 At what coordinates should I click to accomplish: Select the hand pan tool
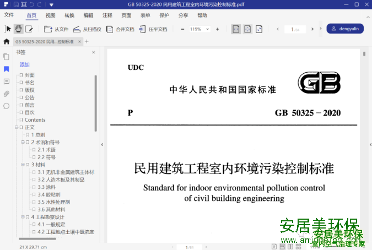click(x=18, y=29)
